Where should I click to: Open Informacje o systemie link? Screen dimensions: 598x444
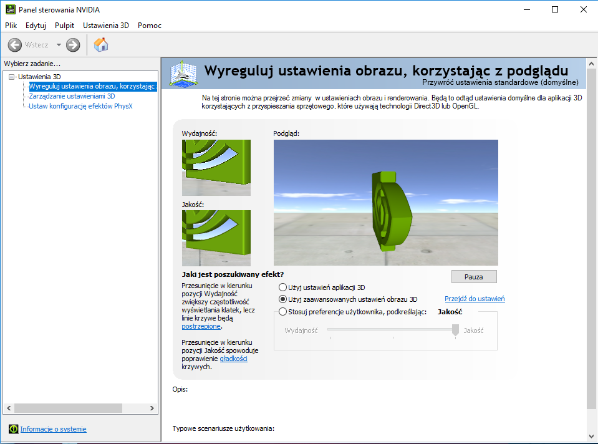(x=54, y=429)
